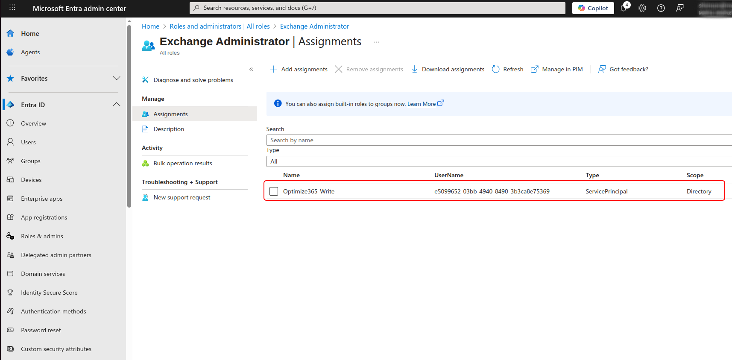Open the help question mark icon

pos(661,8)
